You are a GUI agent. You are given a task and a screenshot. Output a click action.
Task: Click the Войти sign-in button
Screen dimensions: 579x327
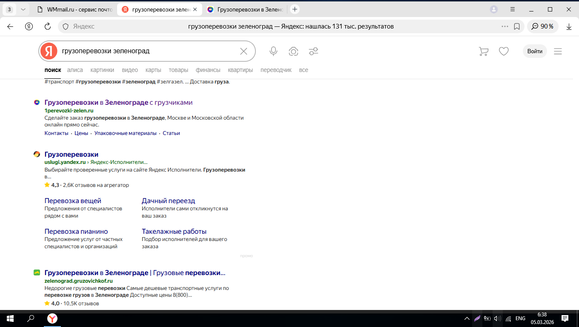[x=535, y=51]
